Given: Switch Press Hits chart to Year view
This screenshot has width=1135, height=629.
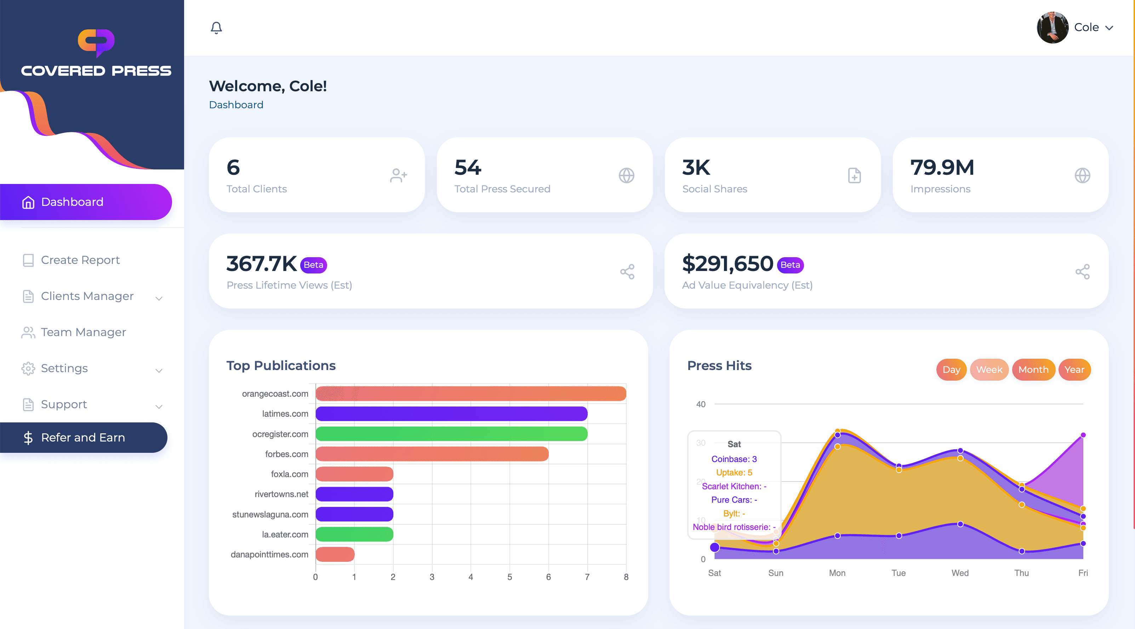Looking at the screenshot, I should pyautogui.click(x=1074, y=370).
